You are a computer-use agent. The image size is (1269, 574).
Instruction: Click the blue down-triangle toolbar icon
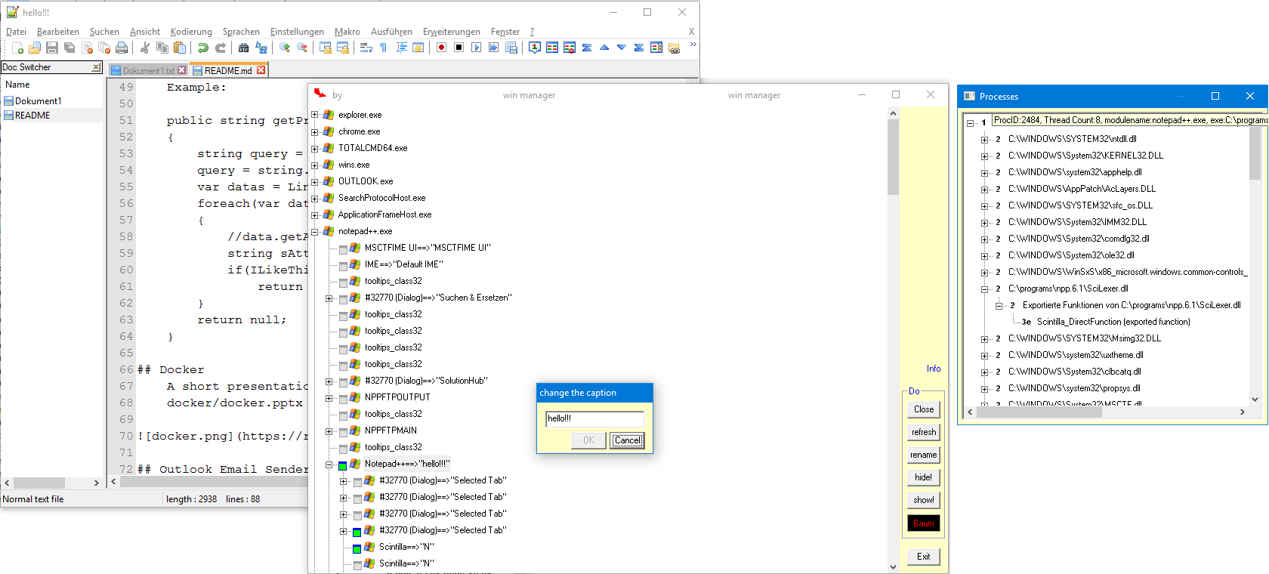(x=622, y=48)
